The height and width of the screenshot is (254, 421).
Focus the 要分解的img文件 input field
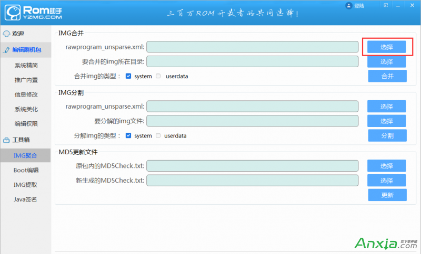253,121
